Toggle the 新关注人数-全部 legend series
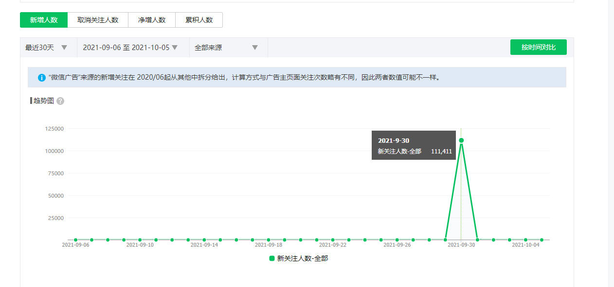 click(298, 259)
